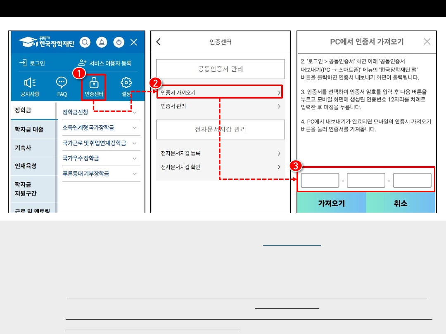Viewport: 446px width, 334px height.
Task: Tap the power icon in header
Action: tap(119, 42)
